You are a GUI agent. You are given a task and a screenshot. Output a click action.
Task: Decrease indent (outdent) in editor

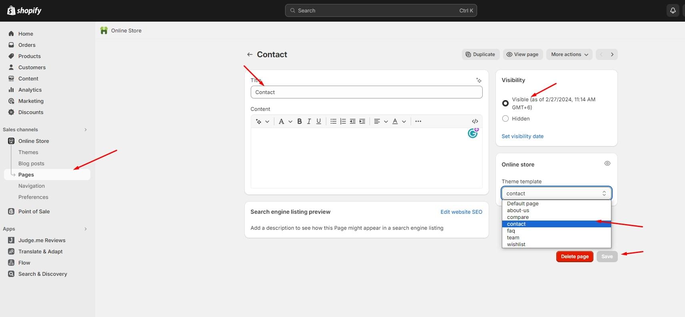pos(352,121)
